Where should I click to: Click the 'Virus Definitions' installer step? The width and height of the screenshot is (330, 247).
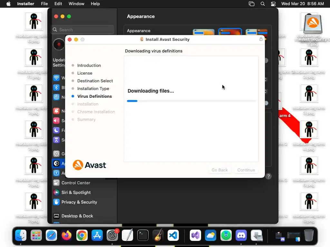(x=94, y=96)
